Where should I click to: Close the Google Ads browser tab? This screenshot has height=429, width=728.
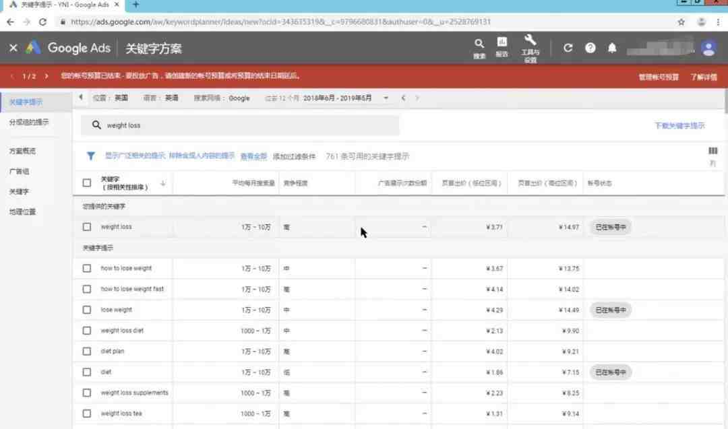[x=117, y=5]
